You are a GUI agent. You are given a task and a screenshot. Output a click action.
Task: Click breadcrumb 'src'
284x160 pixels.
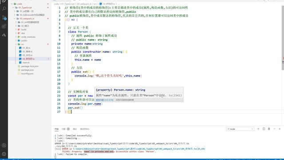click(95, 4)
